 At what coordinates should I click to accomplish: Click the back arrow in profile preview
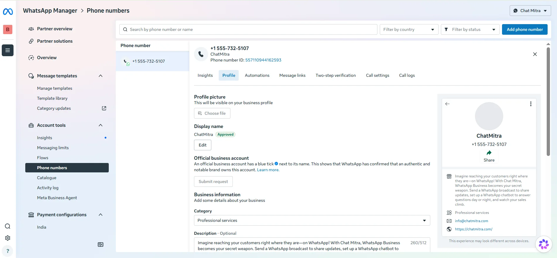(447, 104)
